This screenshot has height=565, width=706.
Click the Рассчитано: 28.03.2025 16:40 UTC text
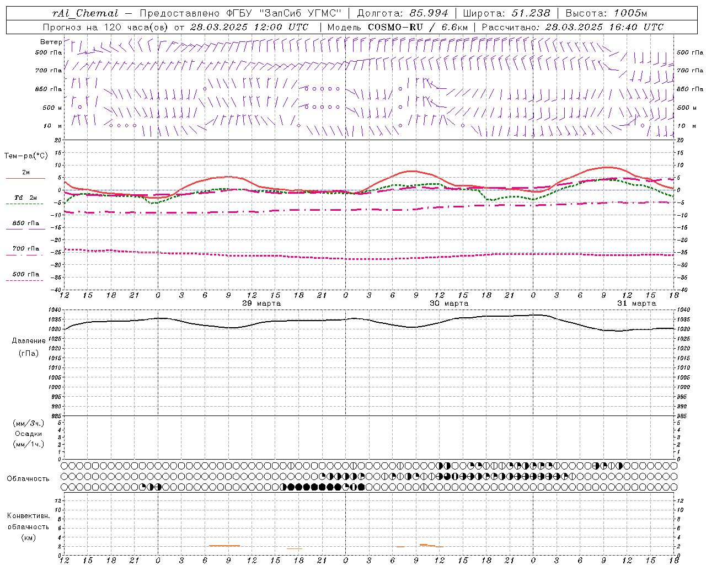pyautogui.click(x=573, y=27)
